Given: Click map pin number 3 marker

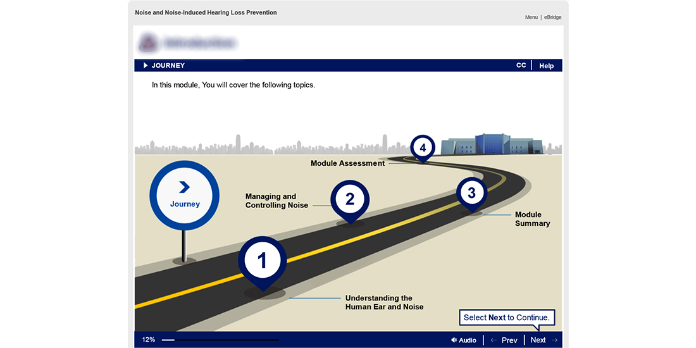Looking at the screenshot, I should (x=471, y=192).
